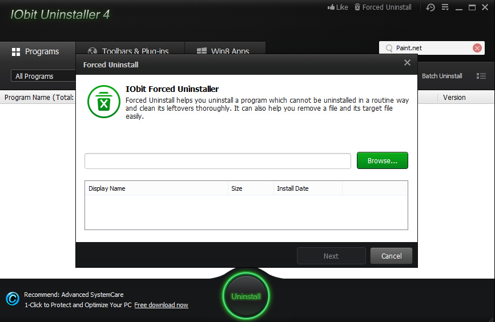Switch to the Win8 Apps tab
The height and width of the screenshot is (322, 495).
pyautogui.click(x=225, y=49)
